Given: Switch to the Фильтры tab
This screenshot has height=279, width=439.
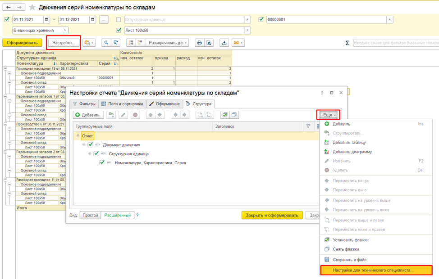Looking at the screenshot, I should click(84, 103).
